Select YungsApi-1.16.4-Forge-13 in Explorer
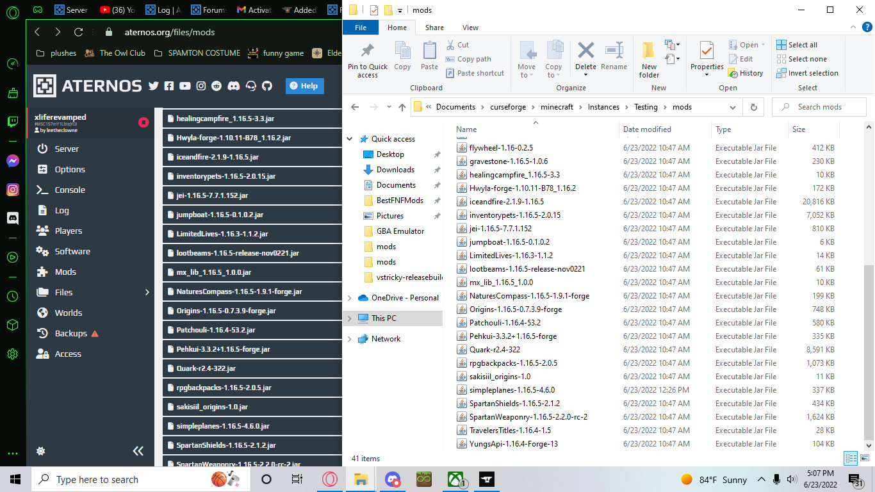 (x=513, y=444)
